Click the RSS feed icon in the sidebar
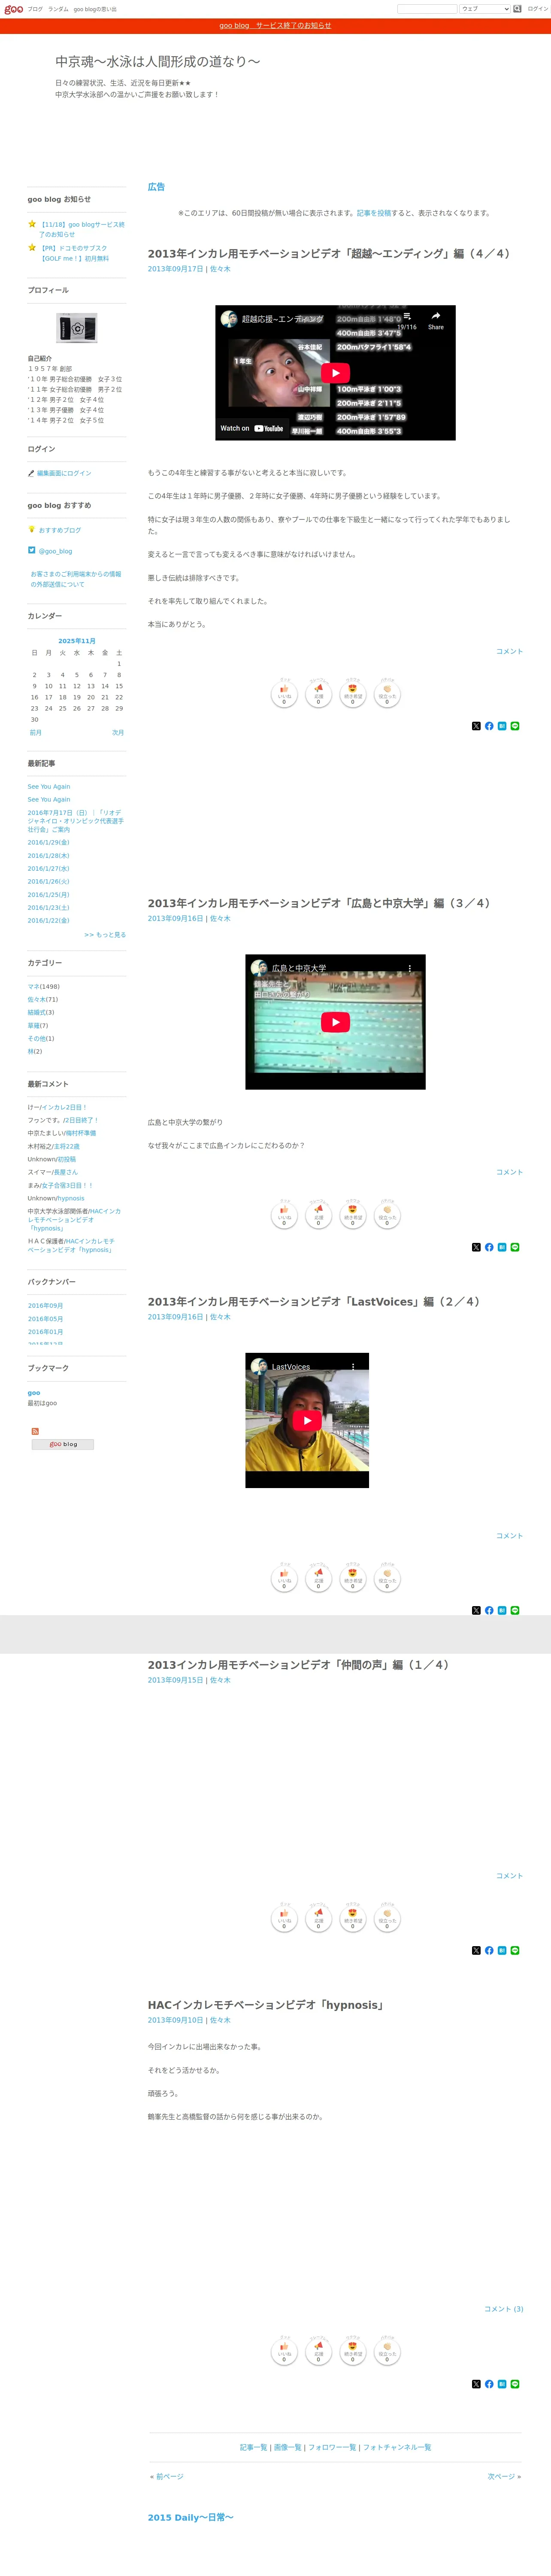The image size is (551, 2576). point(35,1431)
